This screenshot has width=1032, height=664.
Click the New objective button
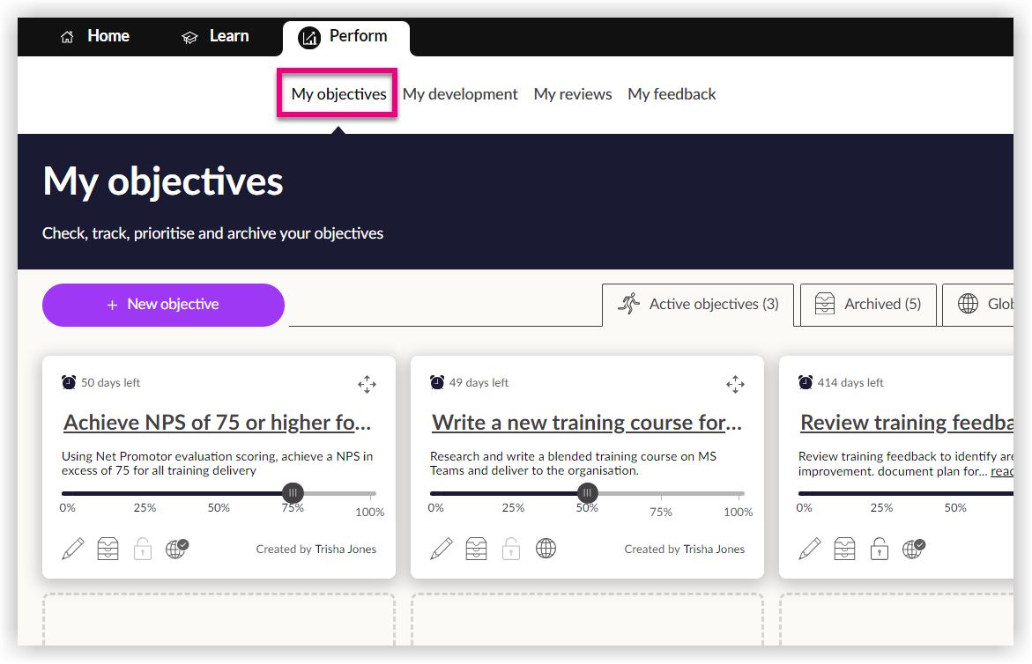pyautogui.click(x=163, y=305)
